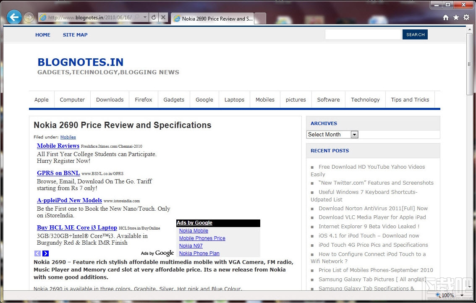Click the Ads by Google header link
The width and height of the screenshot is (476, 303).
[x=195, y=223]
